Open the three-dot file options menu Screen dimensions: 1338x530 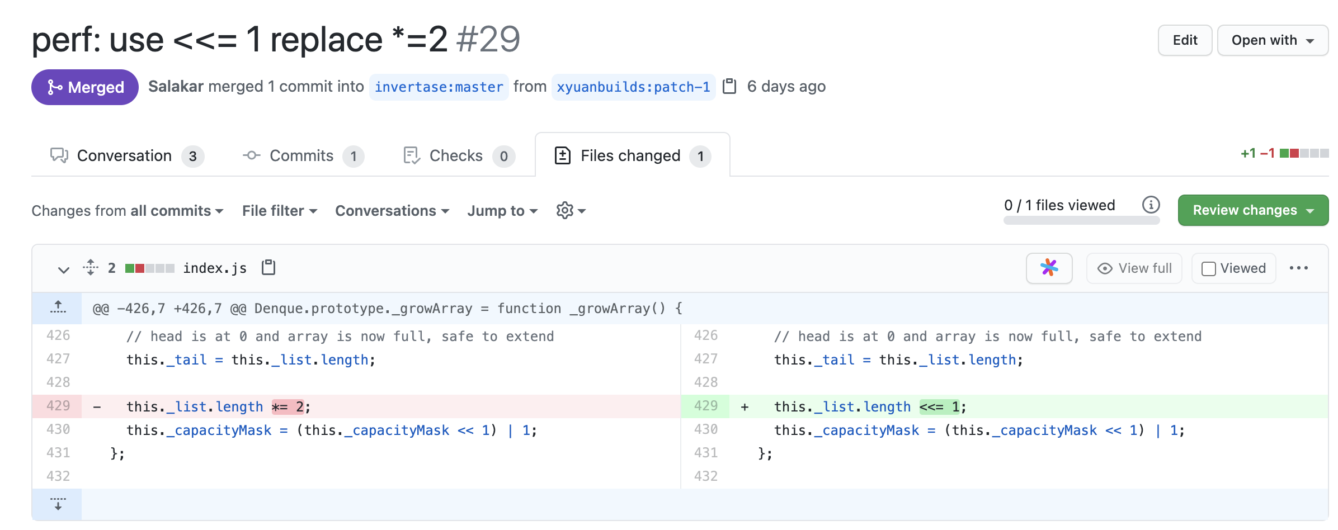(x=1298, y=268)
